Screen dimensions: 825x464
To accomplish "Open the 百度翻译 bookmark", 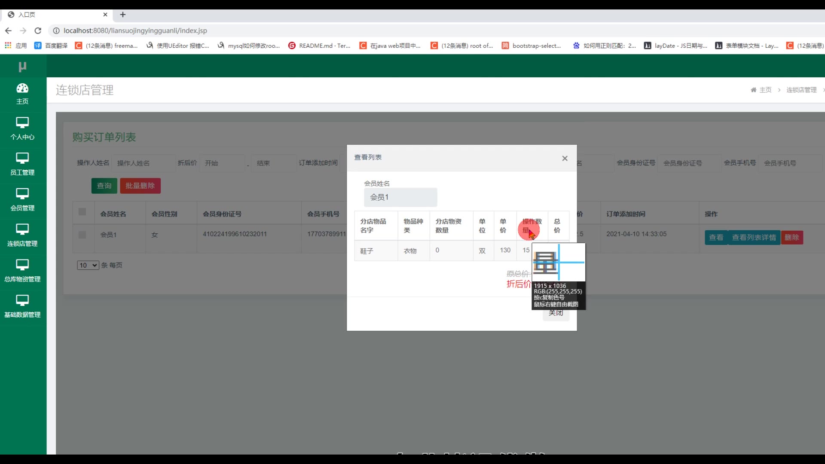I will (x=51, y=46).
